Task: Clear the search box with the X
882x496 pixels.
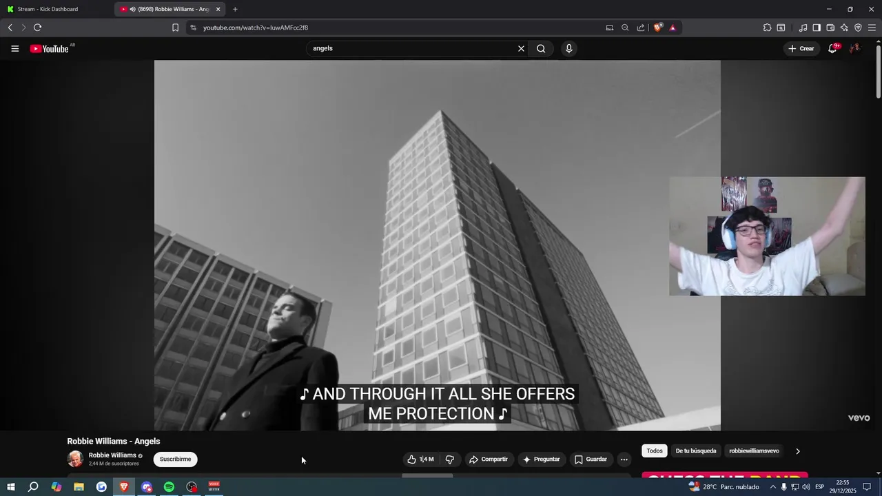Action: click(x=521, y=49)
